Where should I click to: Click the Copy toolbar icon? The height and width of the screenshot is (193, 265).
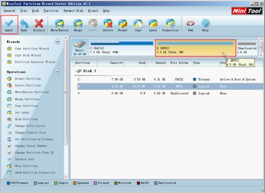[138, 23]
